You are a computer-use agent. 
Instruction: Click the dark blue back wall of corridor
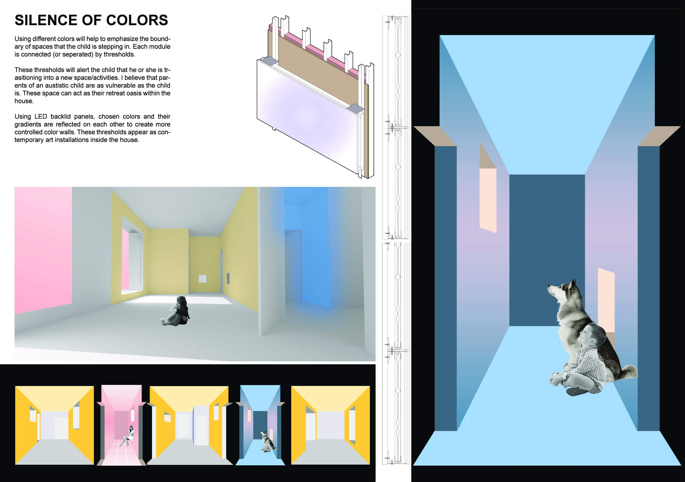[547, 250]
